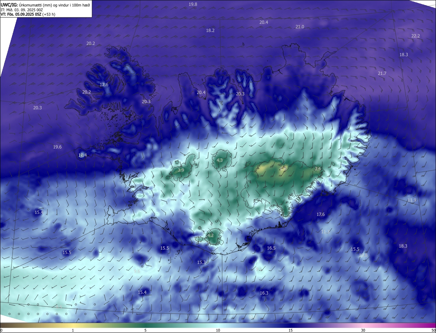Click the value label 16.3

pyautogui.click(x=264, y=293)
